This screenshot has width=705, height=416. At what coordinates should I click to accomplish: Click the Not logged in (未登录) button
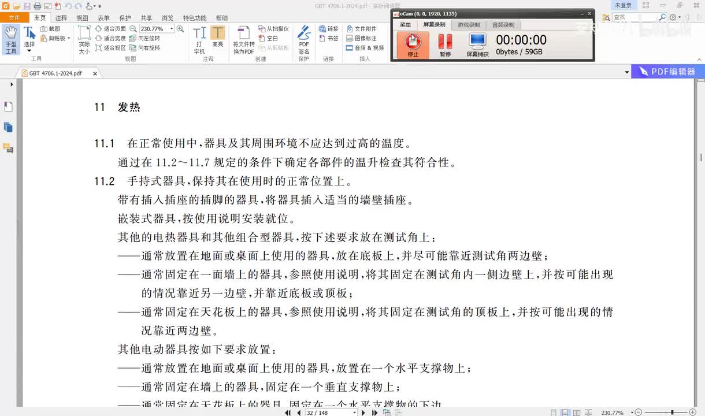click(623, 5)
